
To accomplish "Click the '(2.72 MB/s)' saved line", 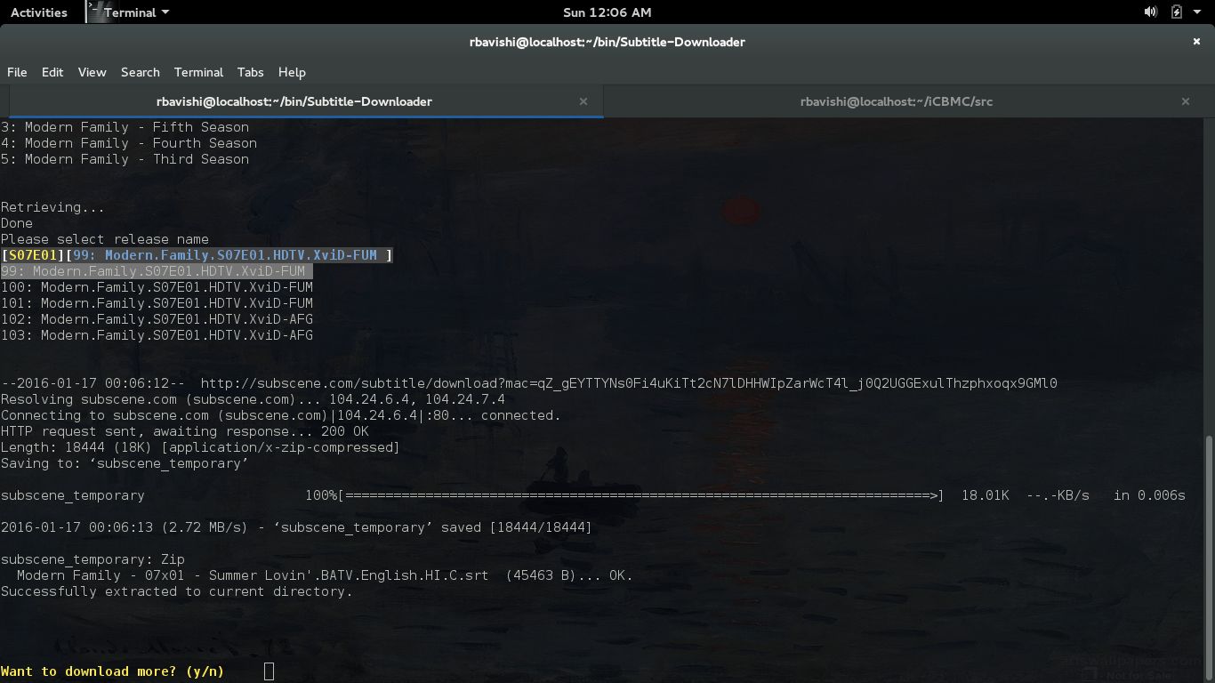I will [296, 527].
